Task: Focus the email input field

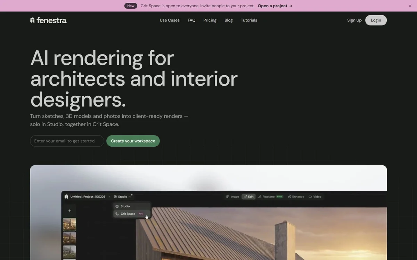Action: point(67,141)
